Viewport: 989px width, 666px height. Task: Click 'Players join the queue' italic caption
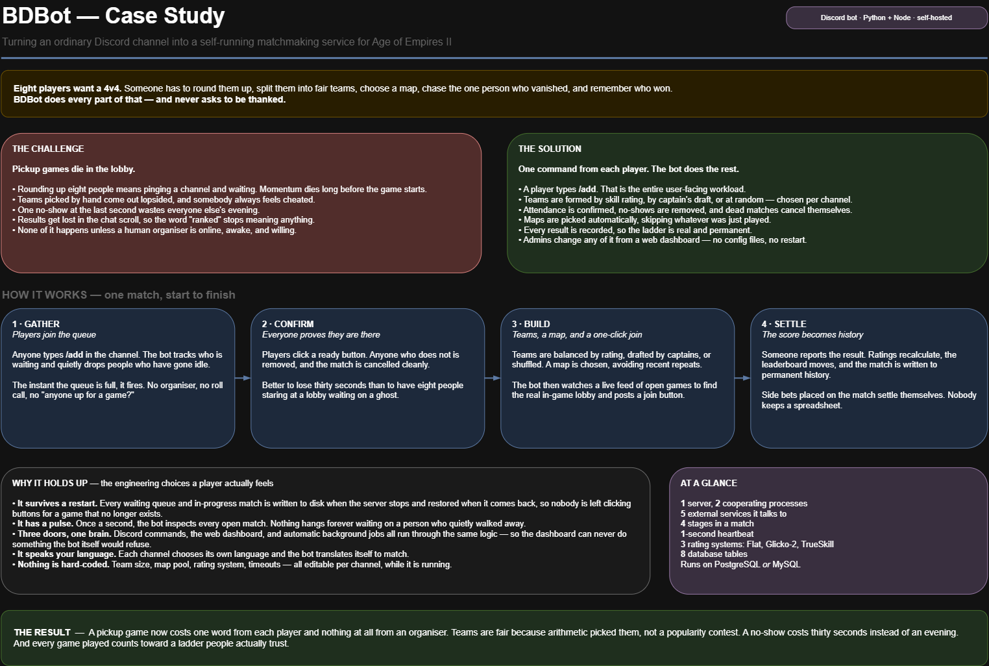click(54, 335)
